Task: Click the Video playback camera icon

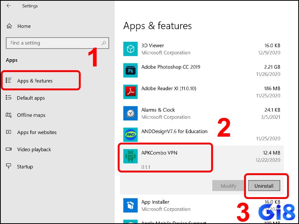Action: (9, 149)
